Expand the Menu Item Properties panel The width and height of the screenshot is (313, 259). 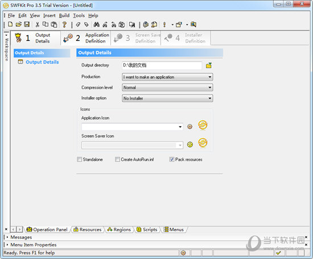click(x=7, y=245)
